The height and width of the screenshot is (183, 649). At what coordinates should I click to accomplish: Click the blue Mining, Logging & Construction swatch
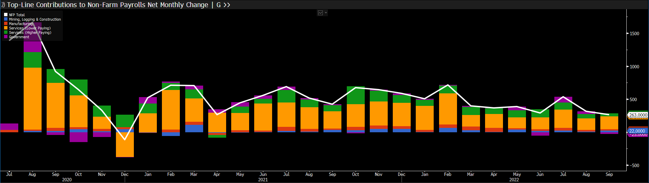[x=6, y=19]
